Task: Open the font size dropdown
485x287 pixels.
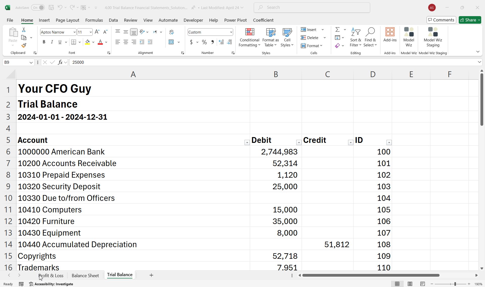Action: (91, 32)
